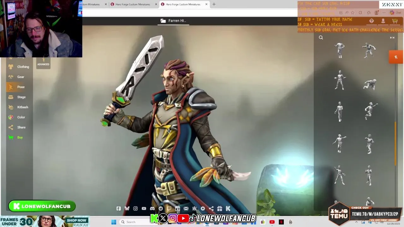Open the Hero Forge help icon
Image resolution: width=404 pixels, height=227 pixels.
click(371, 21)
